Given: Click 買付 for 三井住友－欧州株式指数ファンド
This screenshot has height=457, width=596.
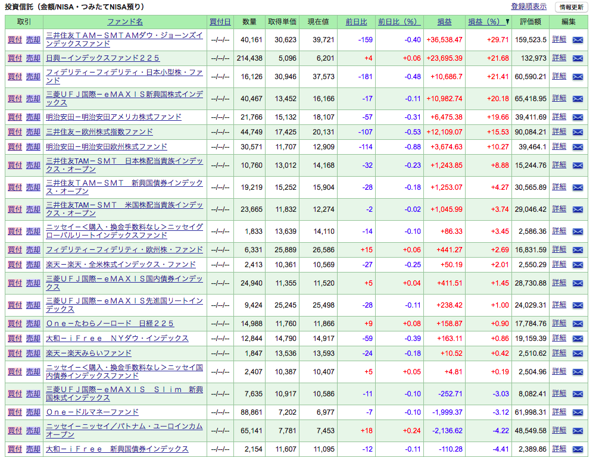Looking at the screenshot, I should [15, 132].
